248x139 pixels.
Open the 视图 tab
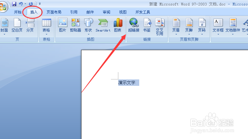coord(123,12)
